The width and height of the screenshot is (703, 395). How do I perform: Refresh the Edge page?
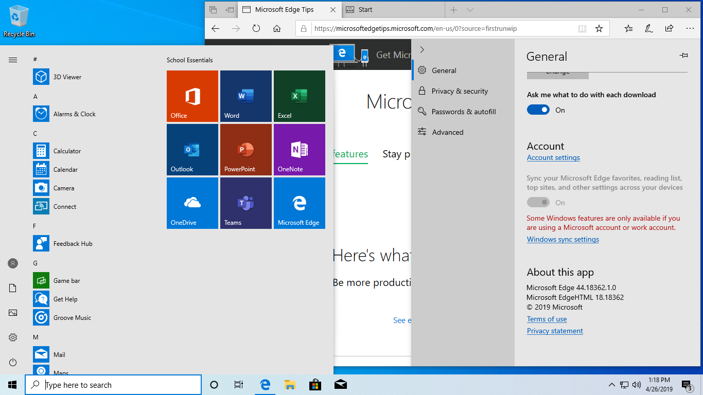[x=256, y=29]
